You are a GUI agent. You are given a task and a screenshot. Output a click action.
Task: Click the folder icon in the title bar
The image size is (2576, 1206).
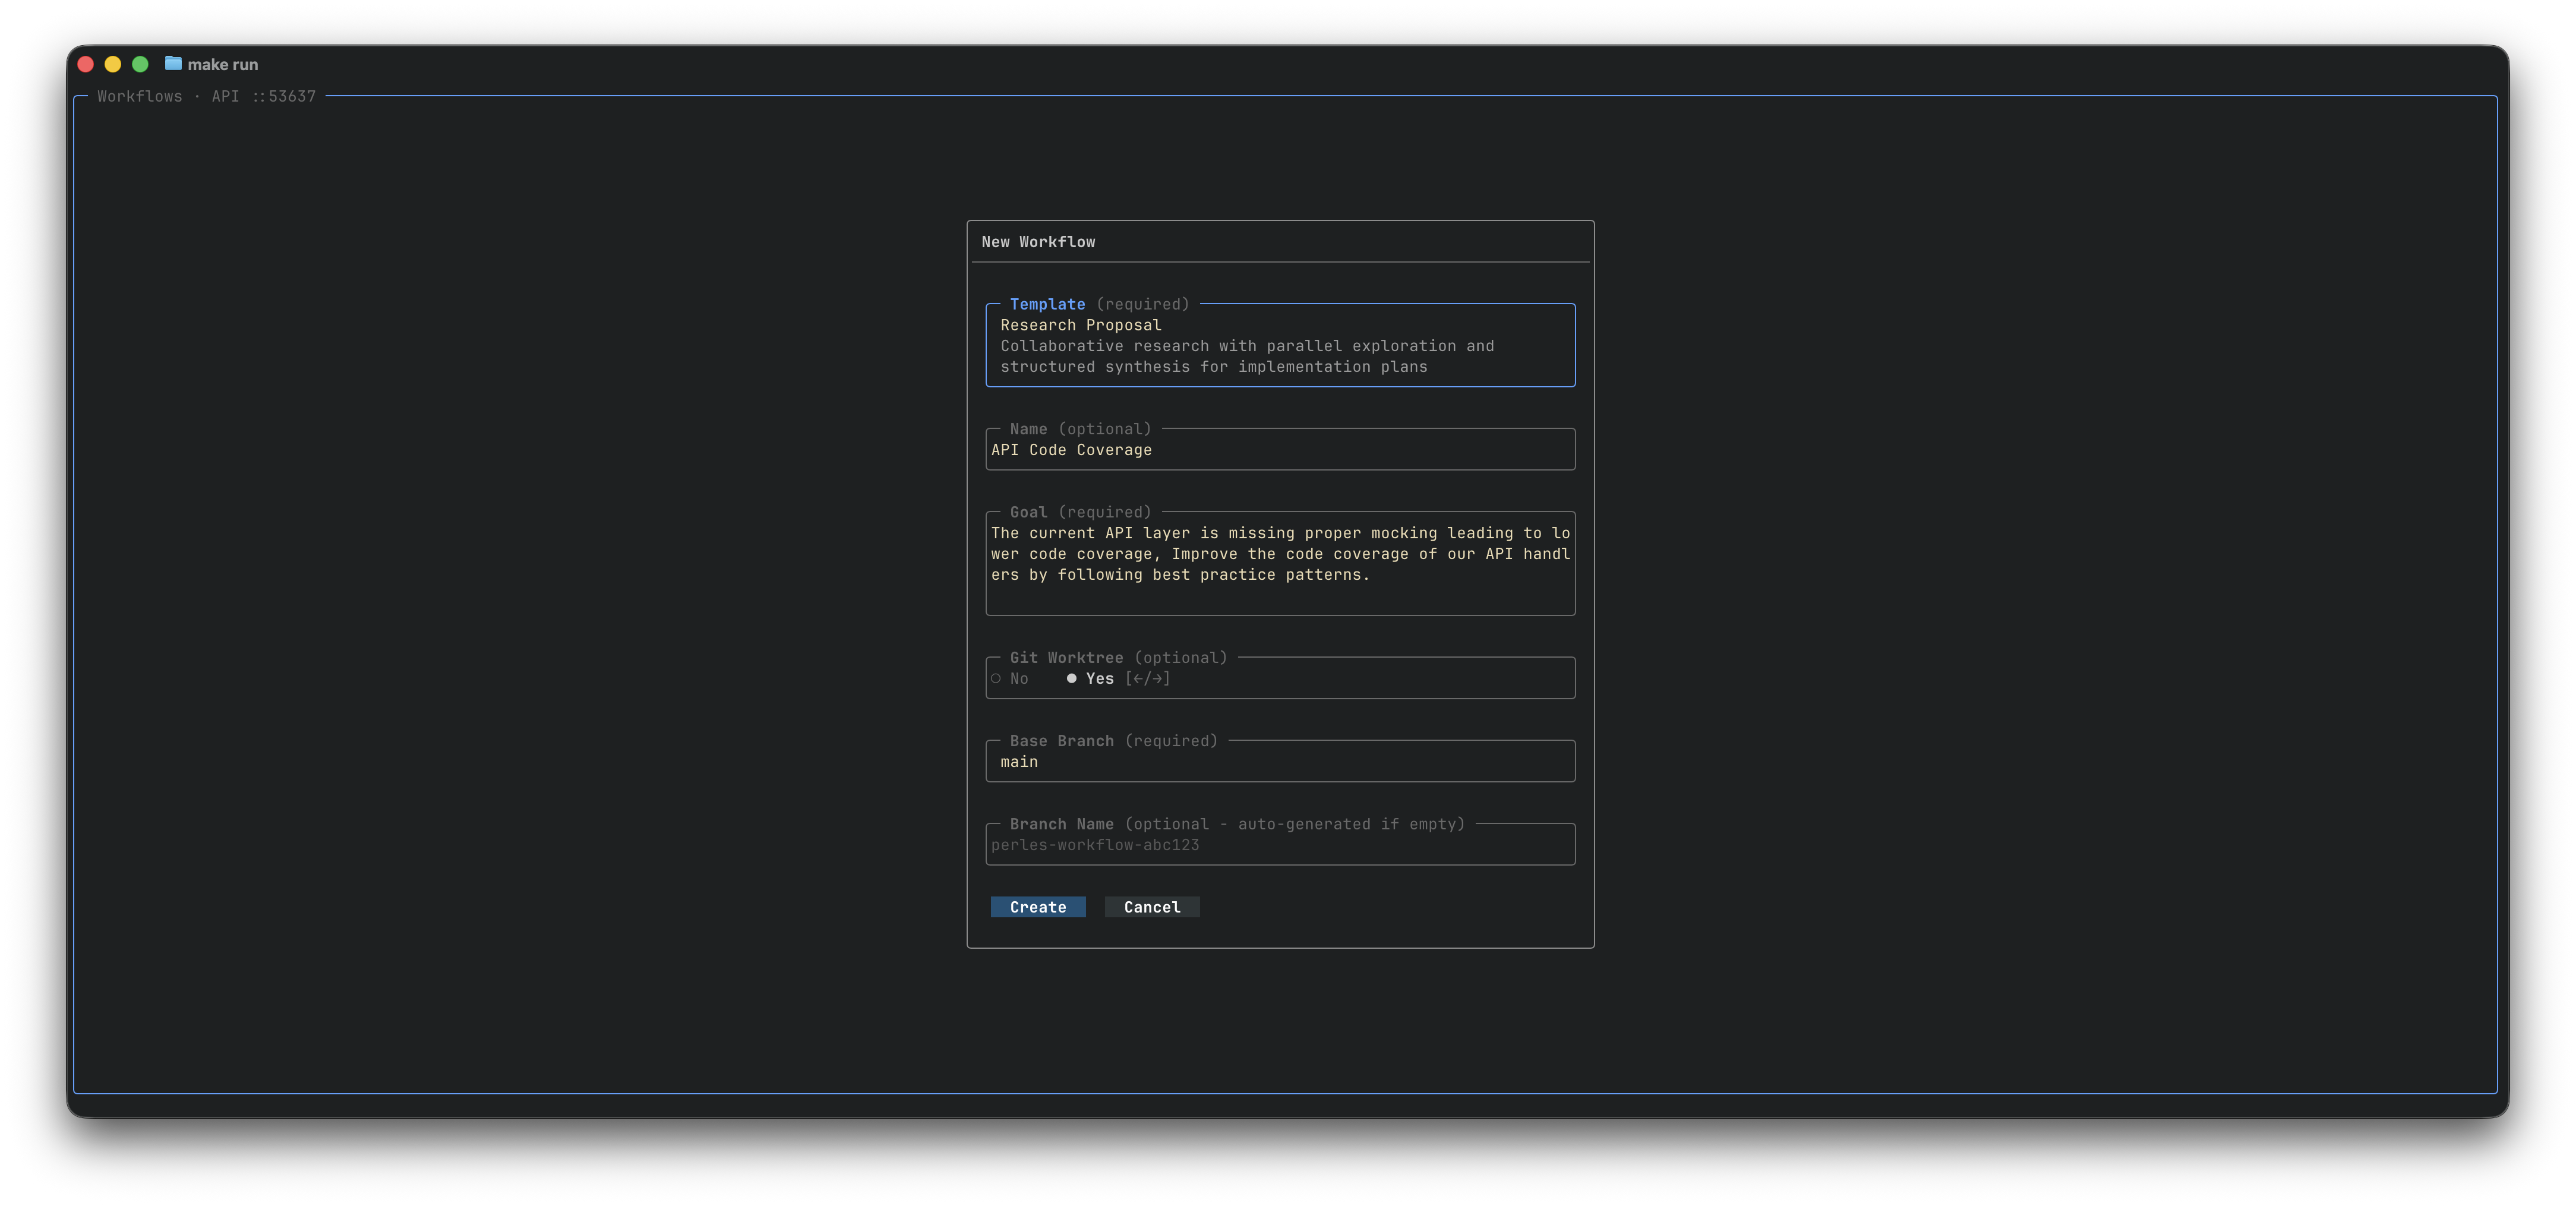173,63
